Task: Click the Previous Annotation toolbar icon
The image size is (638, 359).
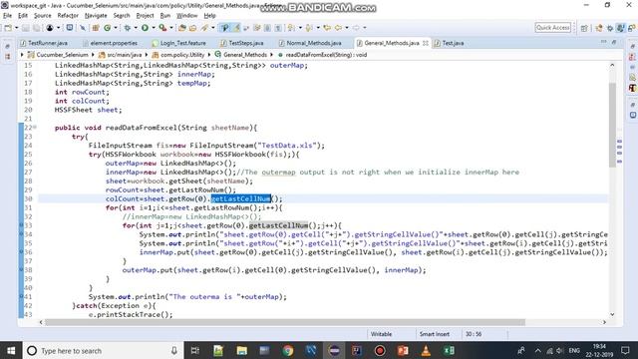Action: [309, 28]
